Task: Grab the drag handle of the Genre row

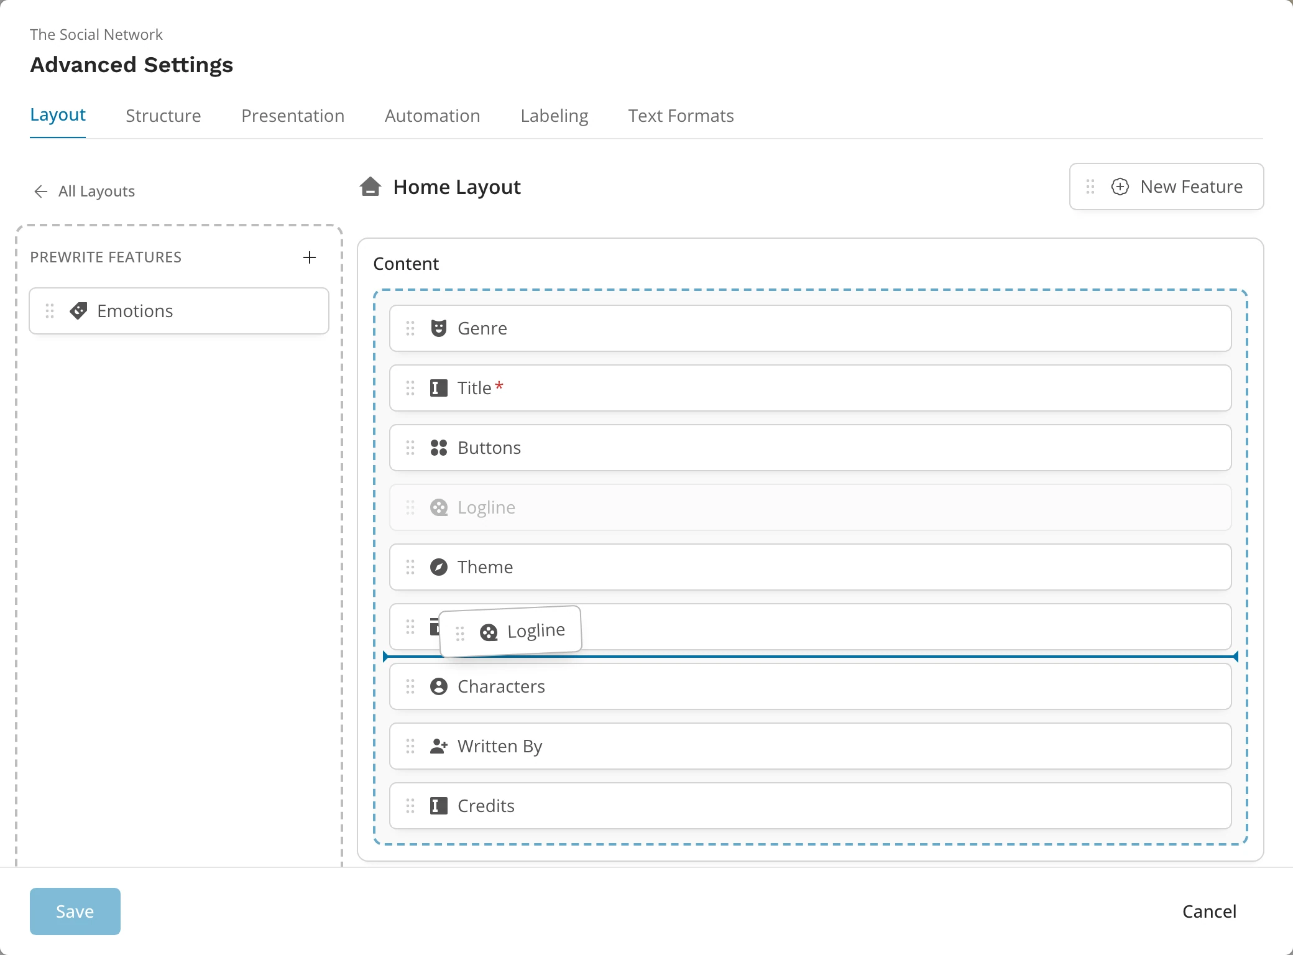Action: pos(410,328)
